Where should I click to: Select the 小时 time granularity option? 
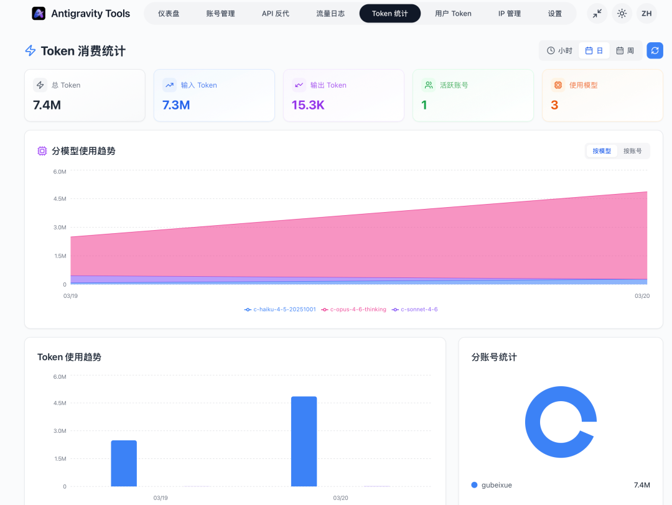tap(558, 50)
